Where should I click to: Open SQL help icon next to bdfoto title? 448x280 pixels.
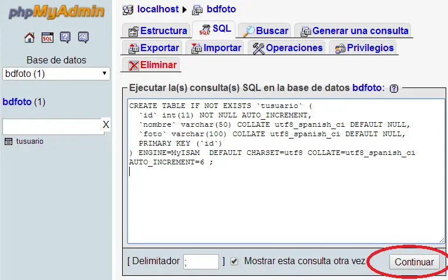(x=394, y=88)
